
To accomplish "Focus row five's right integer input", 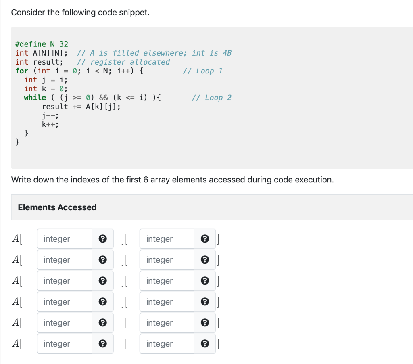I will [166, 322].
